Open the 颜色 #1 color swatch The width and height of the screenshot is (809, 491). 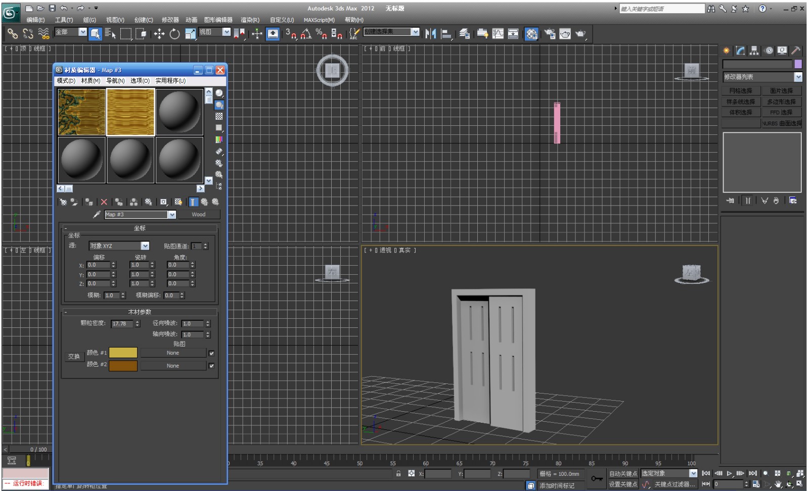coord(123,352)
